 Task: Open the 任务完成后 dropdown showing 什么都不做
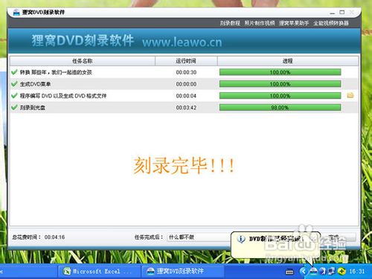click(199, 237)
